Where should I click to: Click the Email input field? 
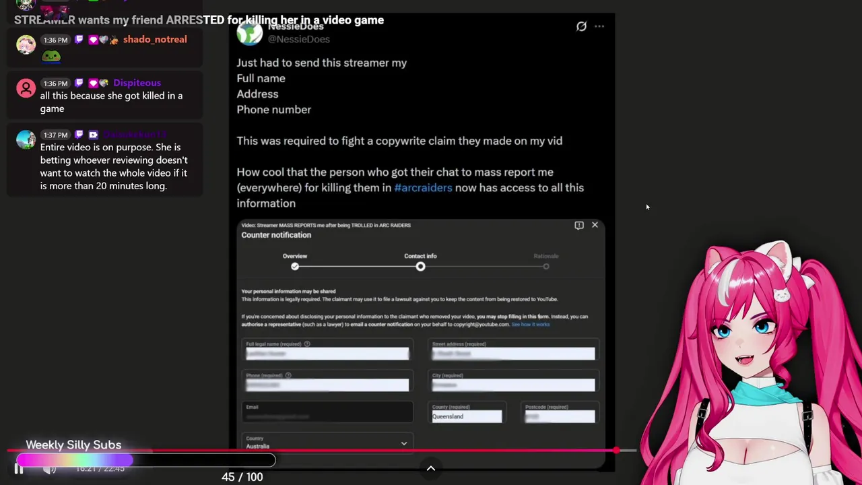[327, 412]
